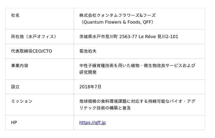215x138 pixels.
Task: Click the 設立 label cell
Action: click(x=15, y=87)
